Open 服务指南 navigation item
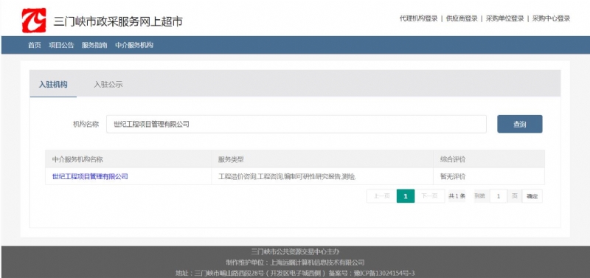 click(94, 45)
